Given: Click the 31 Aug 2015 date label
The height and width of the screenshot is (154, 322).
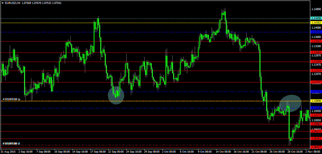Looking at the screenshot, I should (8, 152).
